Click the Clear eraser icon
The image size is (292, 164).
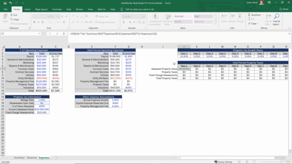pos(249,24)
